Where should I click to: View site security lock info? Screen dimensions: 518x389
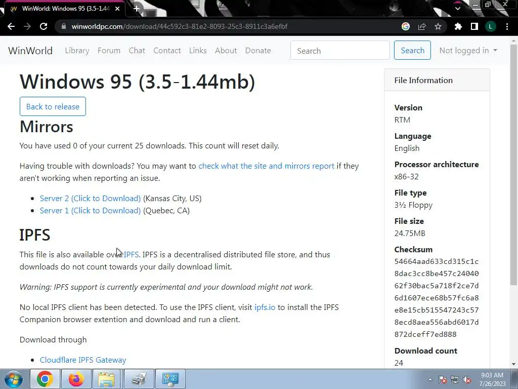point(64,26)
